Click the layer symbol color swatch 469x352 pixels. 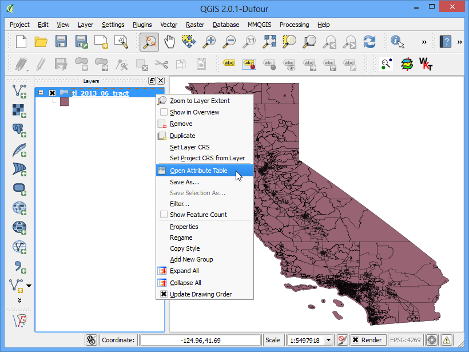click(64, 102)
